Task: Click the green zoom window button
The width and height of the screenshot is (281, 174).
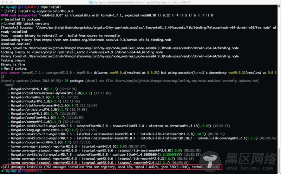Action: click(11, 2)
